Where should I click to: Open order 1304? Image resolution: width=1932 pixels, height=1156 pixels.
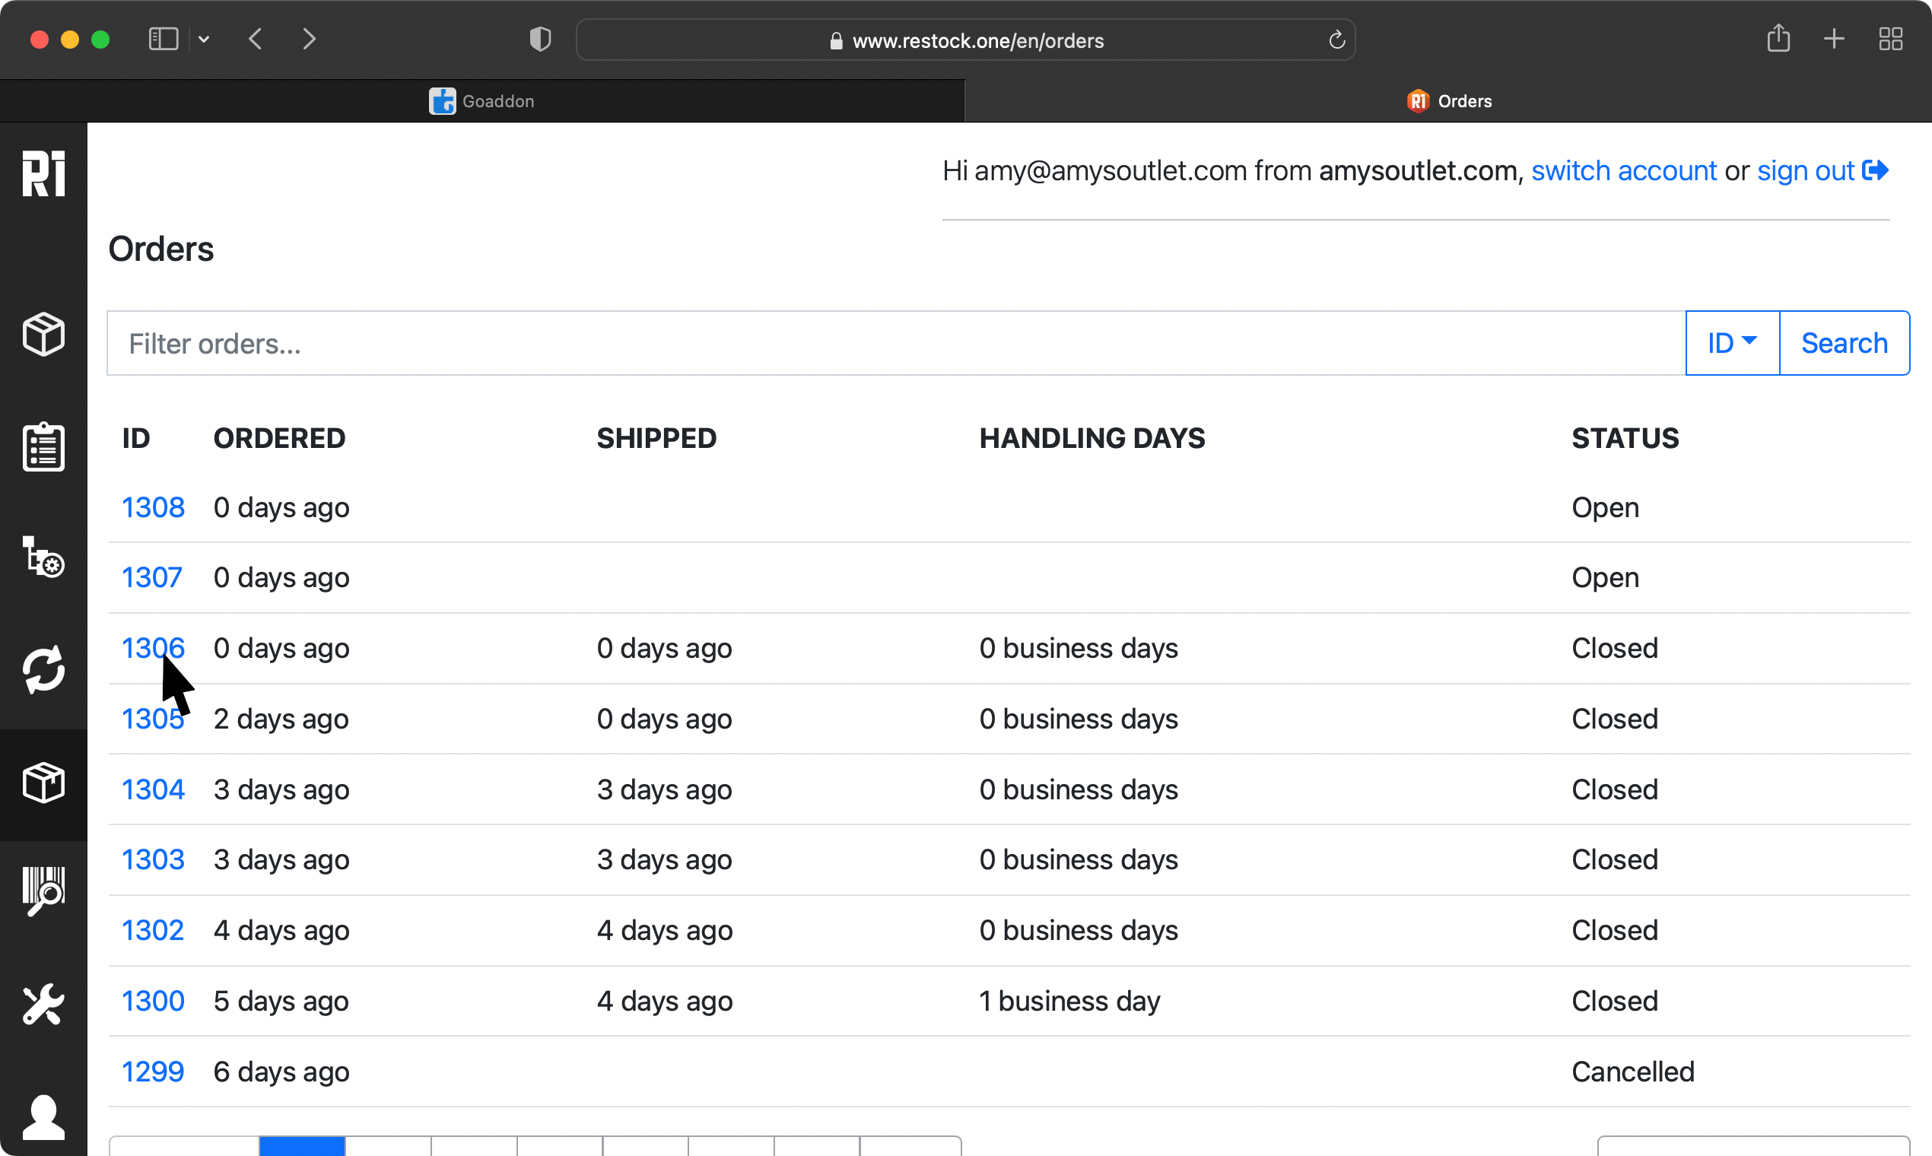(x=154, y=789)
